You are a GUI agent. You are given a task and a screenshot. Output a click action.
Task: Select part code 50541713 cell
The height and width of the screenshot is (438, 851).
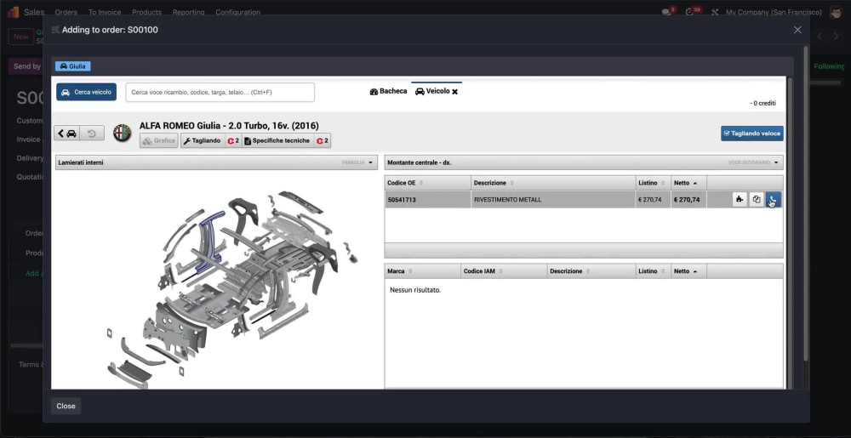click(428, 200)
